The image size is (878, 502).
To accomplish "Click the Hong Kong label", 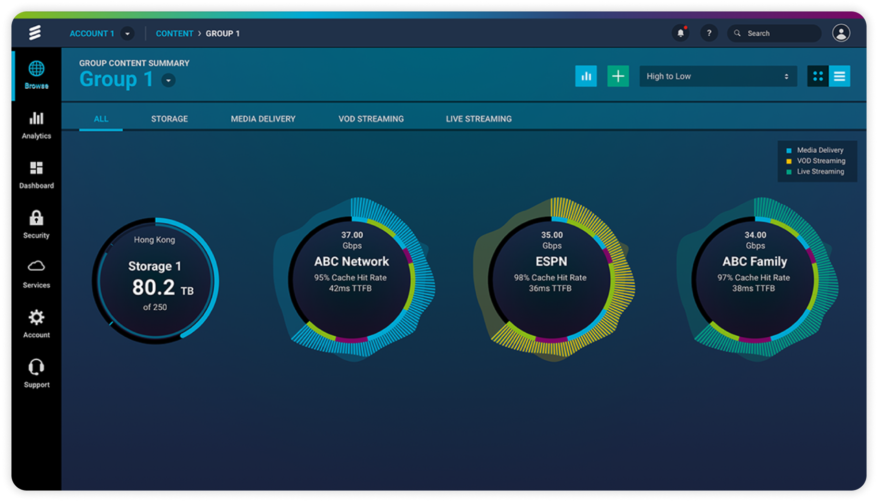I will [154, 240].
